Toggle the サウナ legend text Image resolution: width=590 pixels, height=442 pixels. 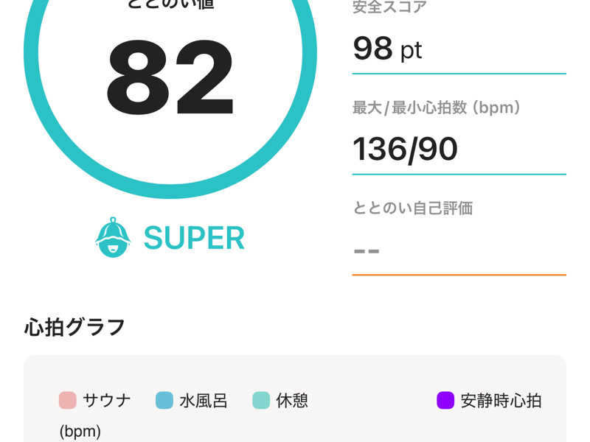coord(106,400)
